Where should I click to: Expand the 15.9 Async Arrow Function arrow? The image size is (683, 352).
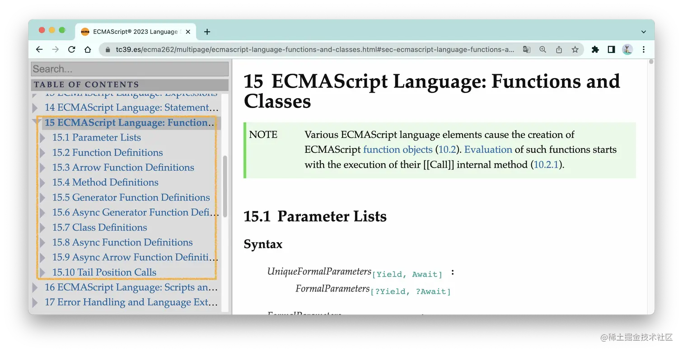coord(43,258)
